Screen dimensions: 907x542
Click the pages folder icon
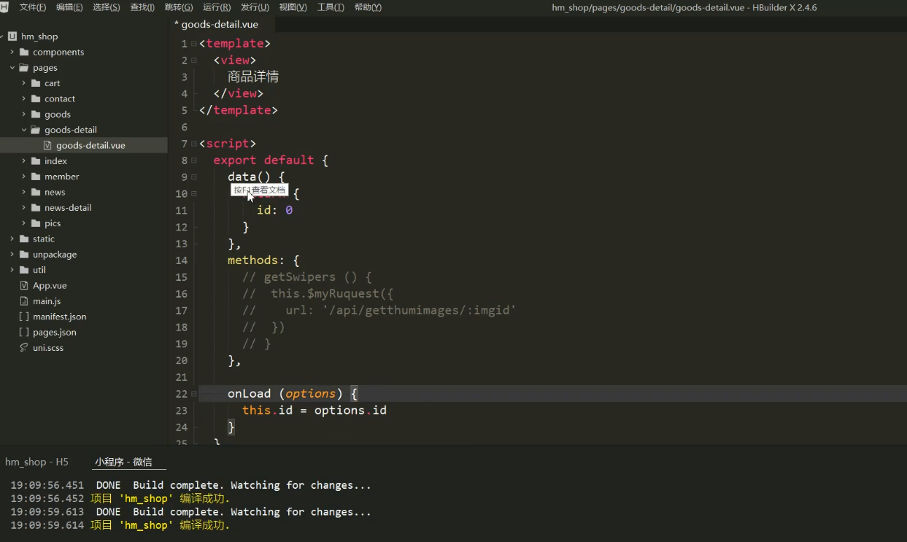click(x=24, y=68)
